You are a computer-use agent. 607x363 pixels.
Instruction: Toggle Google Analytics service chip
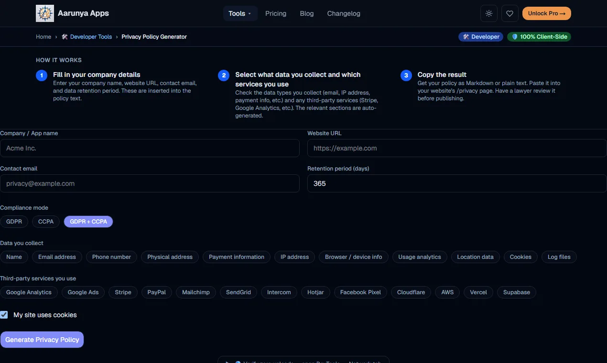(x=29, y=292)
